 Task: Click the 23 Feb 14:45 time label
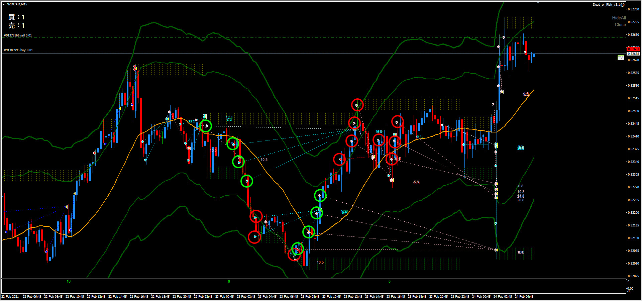point(374,297)
